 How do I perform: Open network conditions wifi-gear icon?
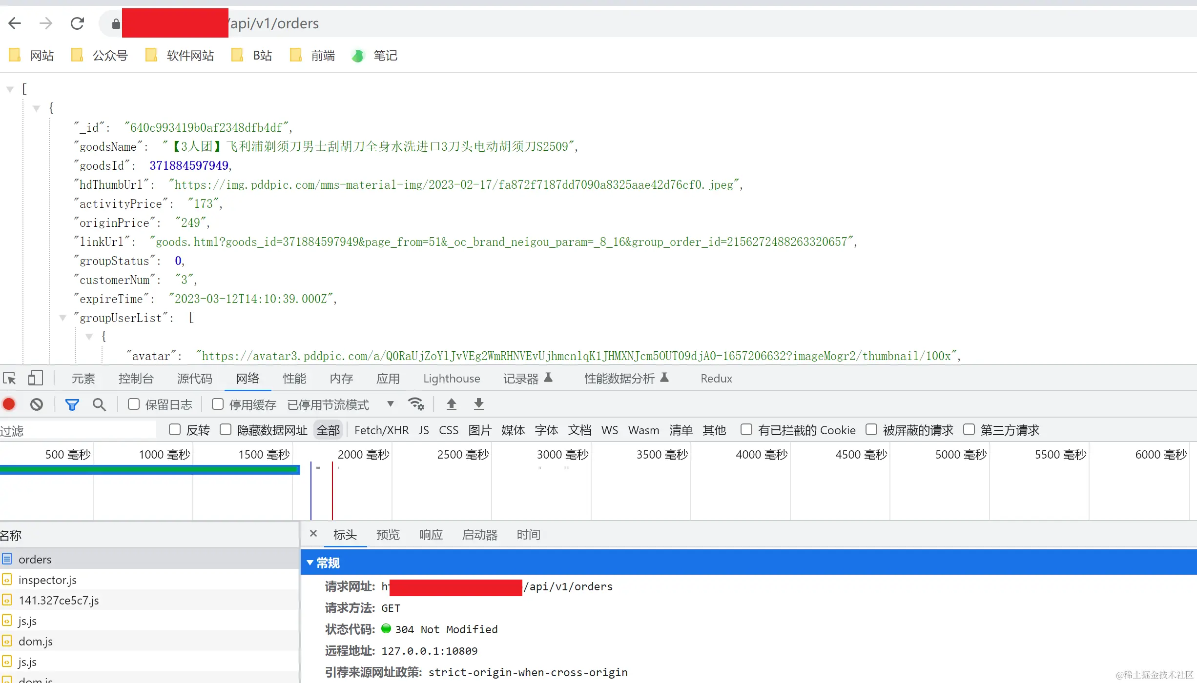(x=416, y=404)
